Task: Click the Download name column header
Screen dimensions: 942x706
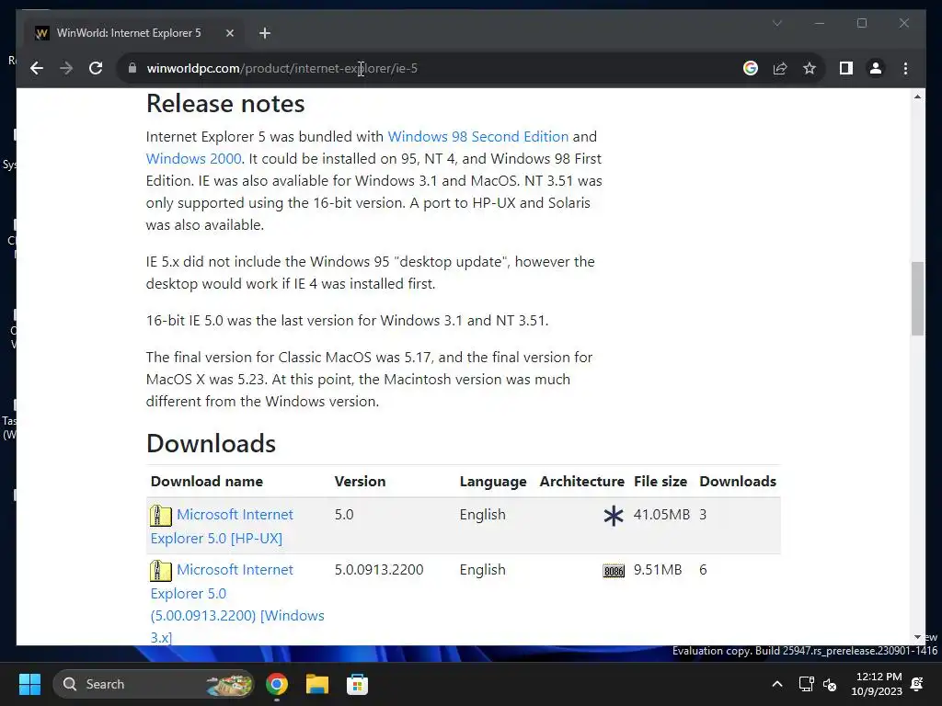Action: (207, 482)
